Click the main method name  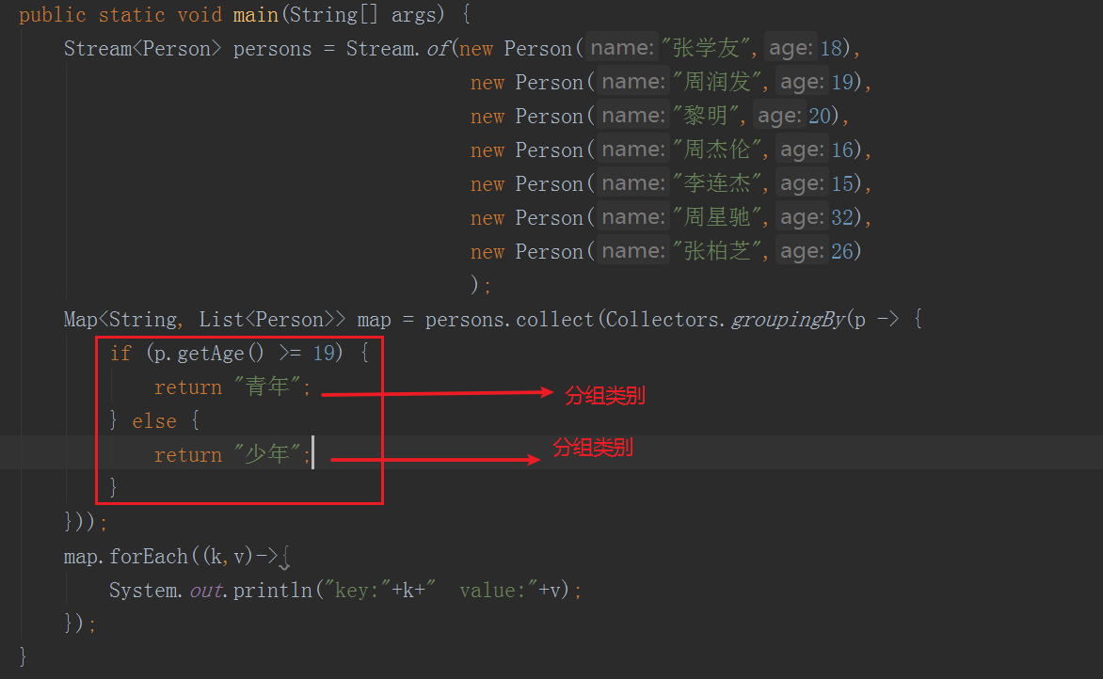click(x=256, y=14)
